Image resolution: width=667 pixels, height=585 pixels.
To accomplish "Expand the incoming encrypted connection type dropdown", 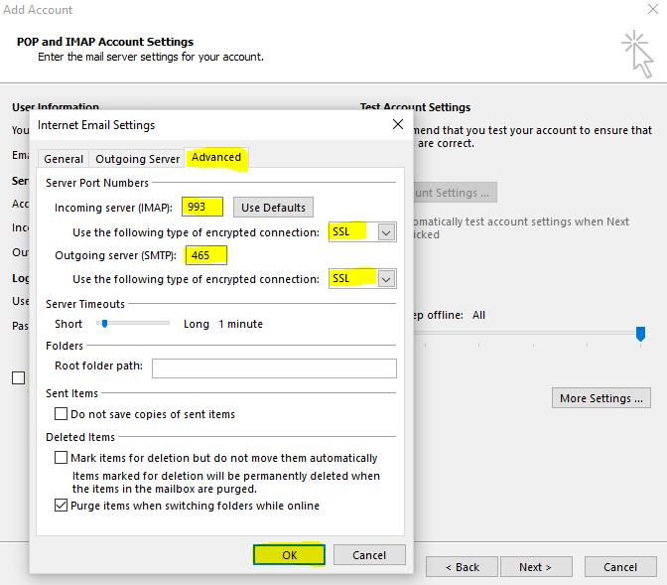I will point(386,231).
